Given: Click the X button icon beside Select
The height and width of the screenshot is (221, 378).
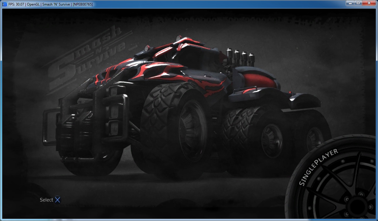Looking at the screenshot, I should [58, 200].
